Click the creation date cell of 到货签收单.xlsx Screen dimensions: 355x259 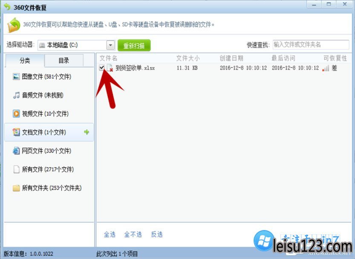point(243,68)
